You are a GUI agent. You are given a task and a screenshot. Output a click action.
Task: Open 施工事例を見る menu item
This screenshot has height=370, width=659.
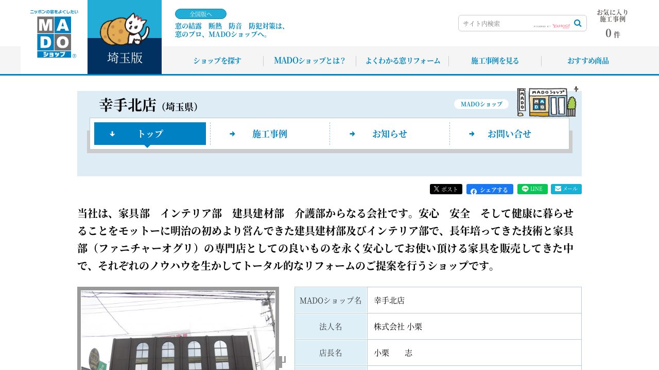(495, 61)
